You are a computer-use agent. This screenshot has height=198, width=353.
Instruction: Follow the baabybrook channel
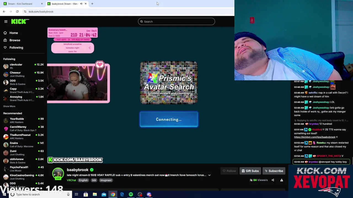[x=229, y=171]
